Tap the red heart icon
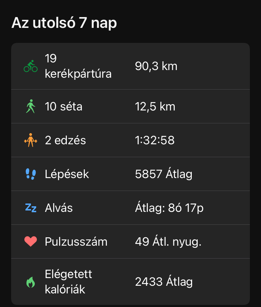Viewport: 261px width, 307px height. [x=31, y=241]
